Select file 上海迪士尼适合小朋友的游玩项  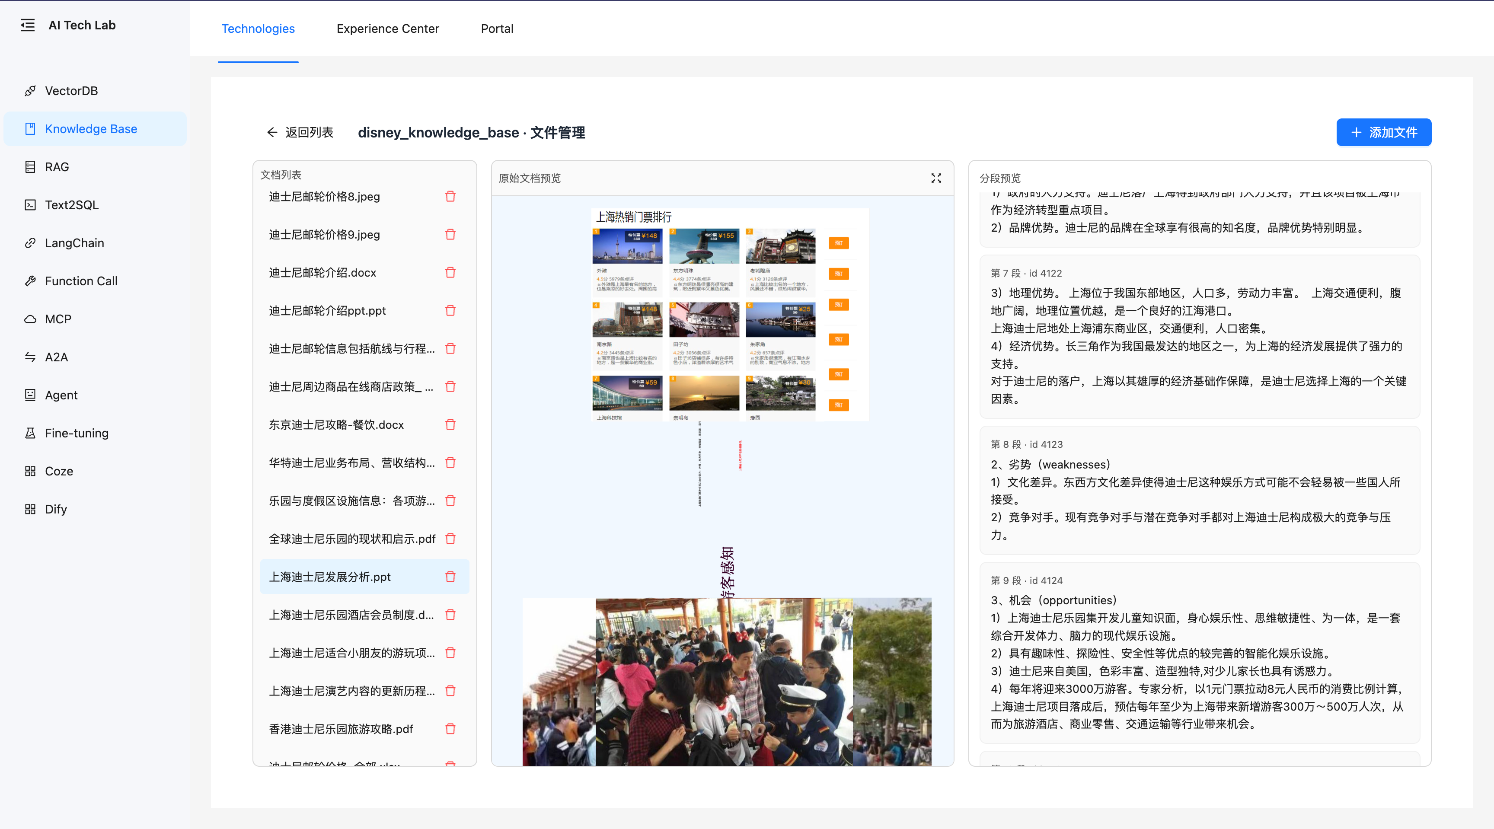(x=364, y=653)
